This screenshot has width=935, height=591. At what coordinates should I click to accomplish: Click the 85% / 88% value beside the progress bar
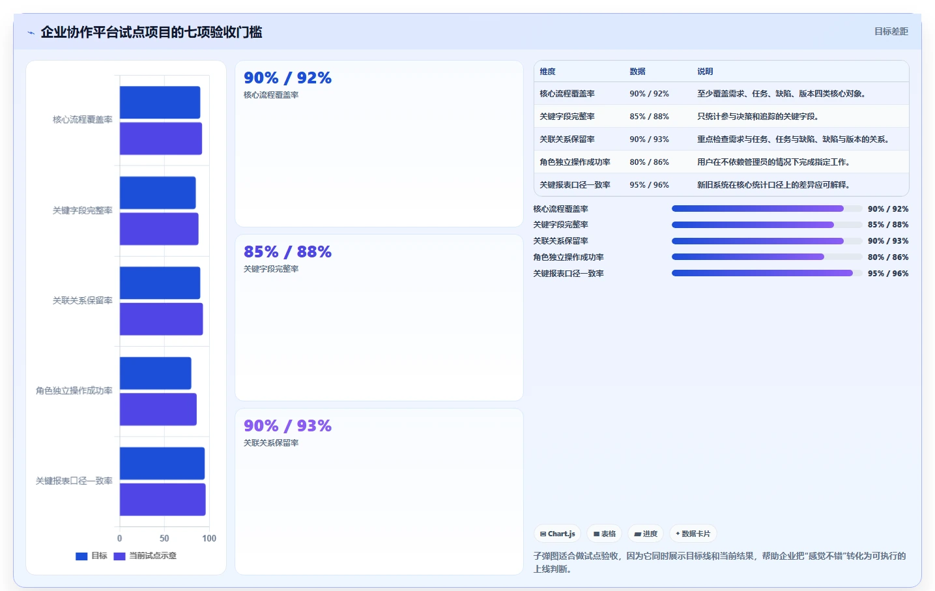pyautogui.click(x=888, y=225)
